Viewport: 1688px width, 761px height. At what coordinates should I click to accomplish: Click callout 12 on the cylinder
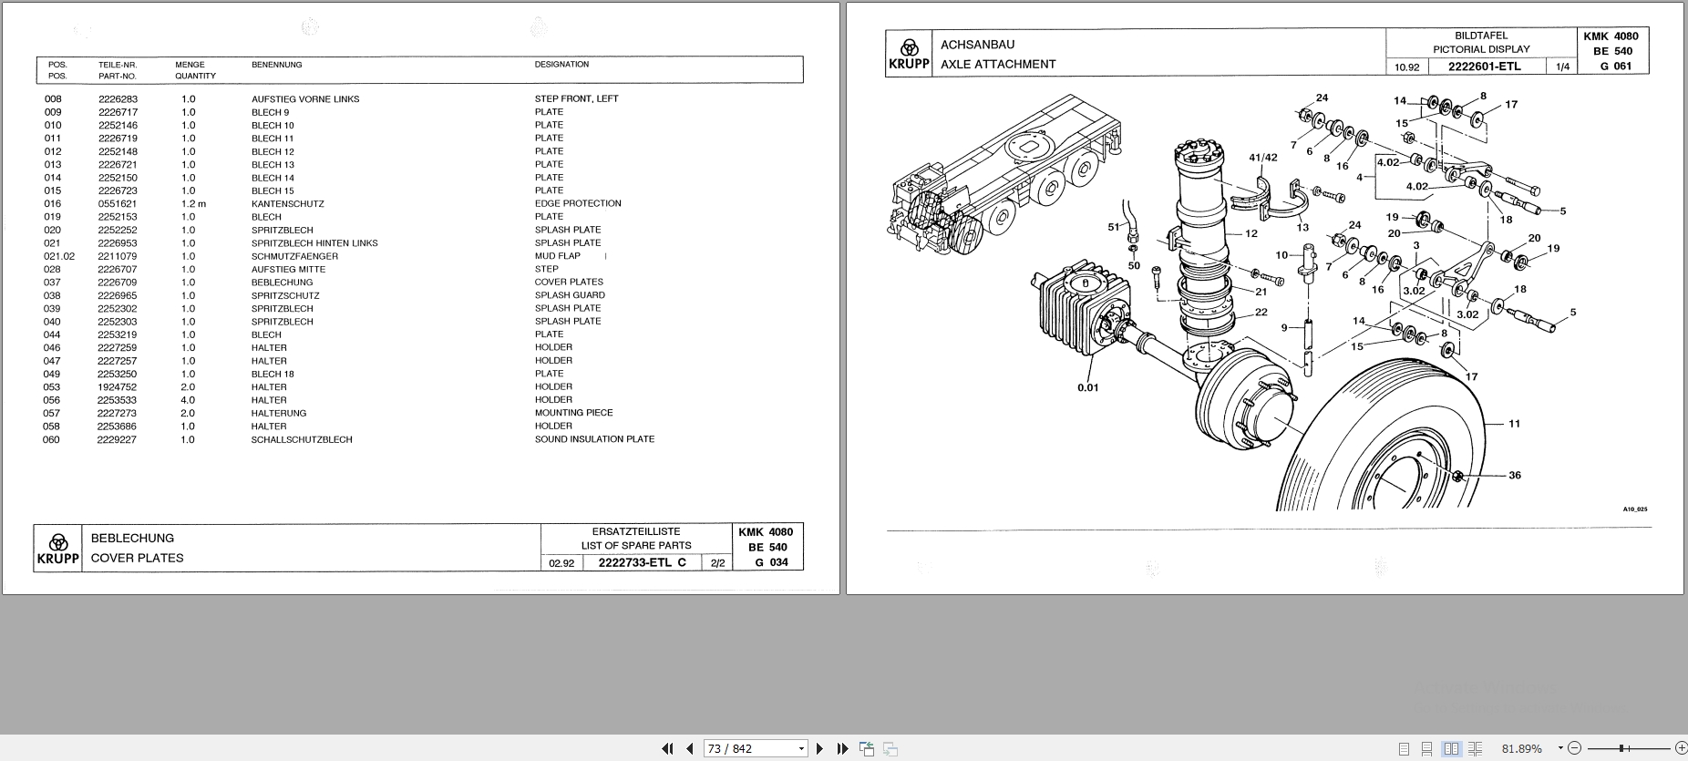coord(1251,234)
